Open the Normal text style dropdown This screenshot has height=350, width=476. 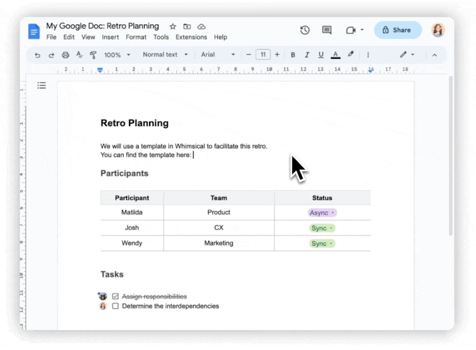click(165, 54)
